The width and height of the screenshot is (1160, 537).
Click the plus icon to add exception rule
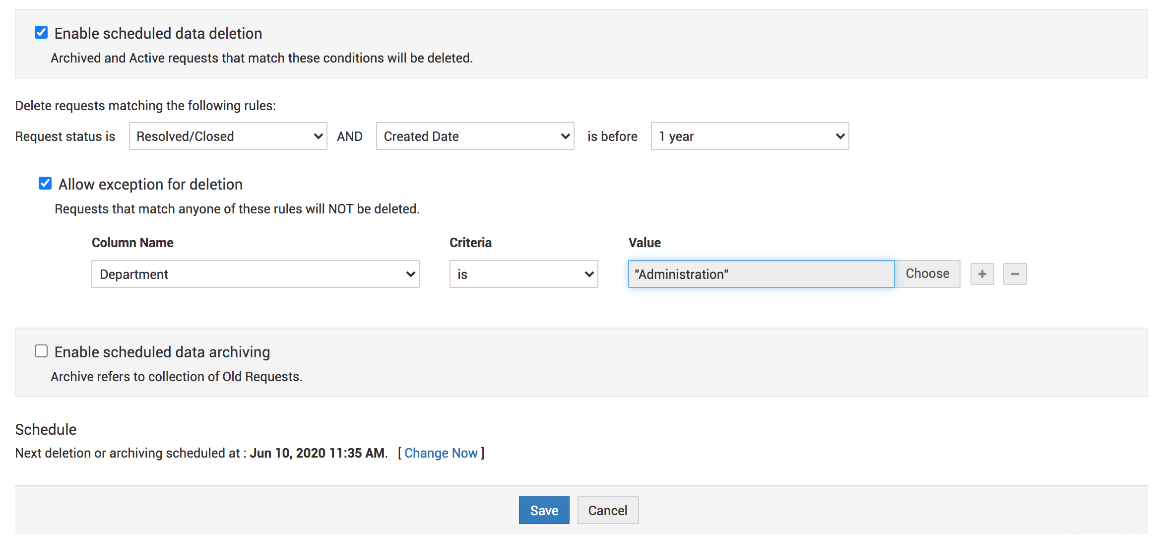pyautogui.click(x=982, y=274)
